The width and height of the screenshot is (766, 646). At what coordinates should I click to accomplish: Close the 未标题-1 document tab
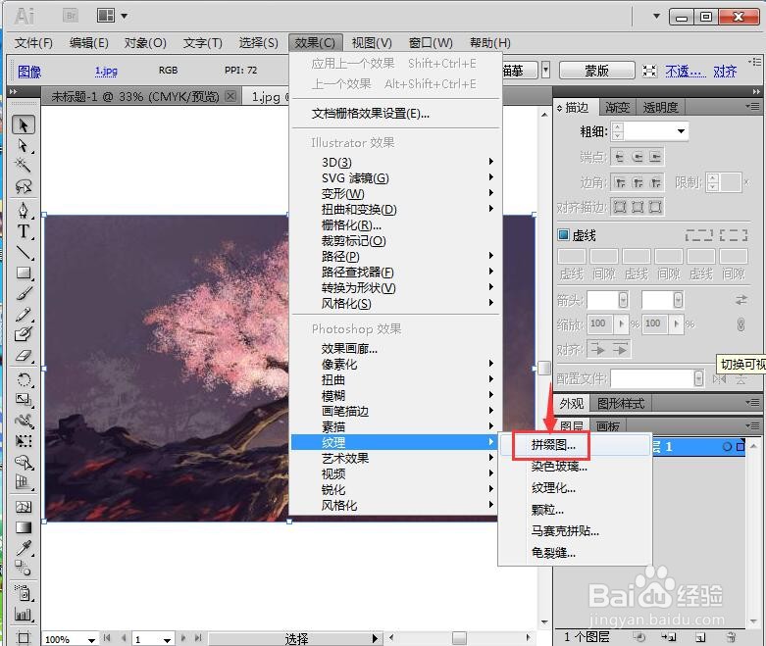tap(231, 96)
